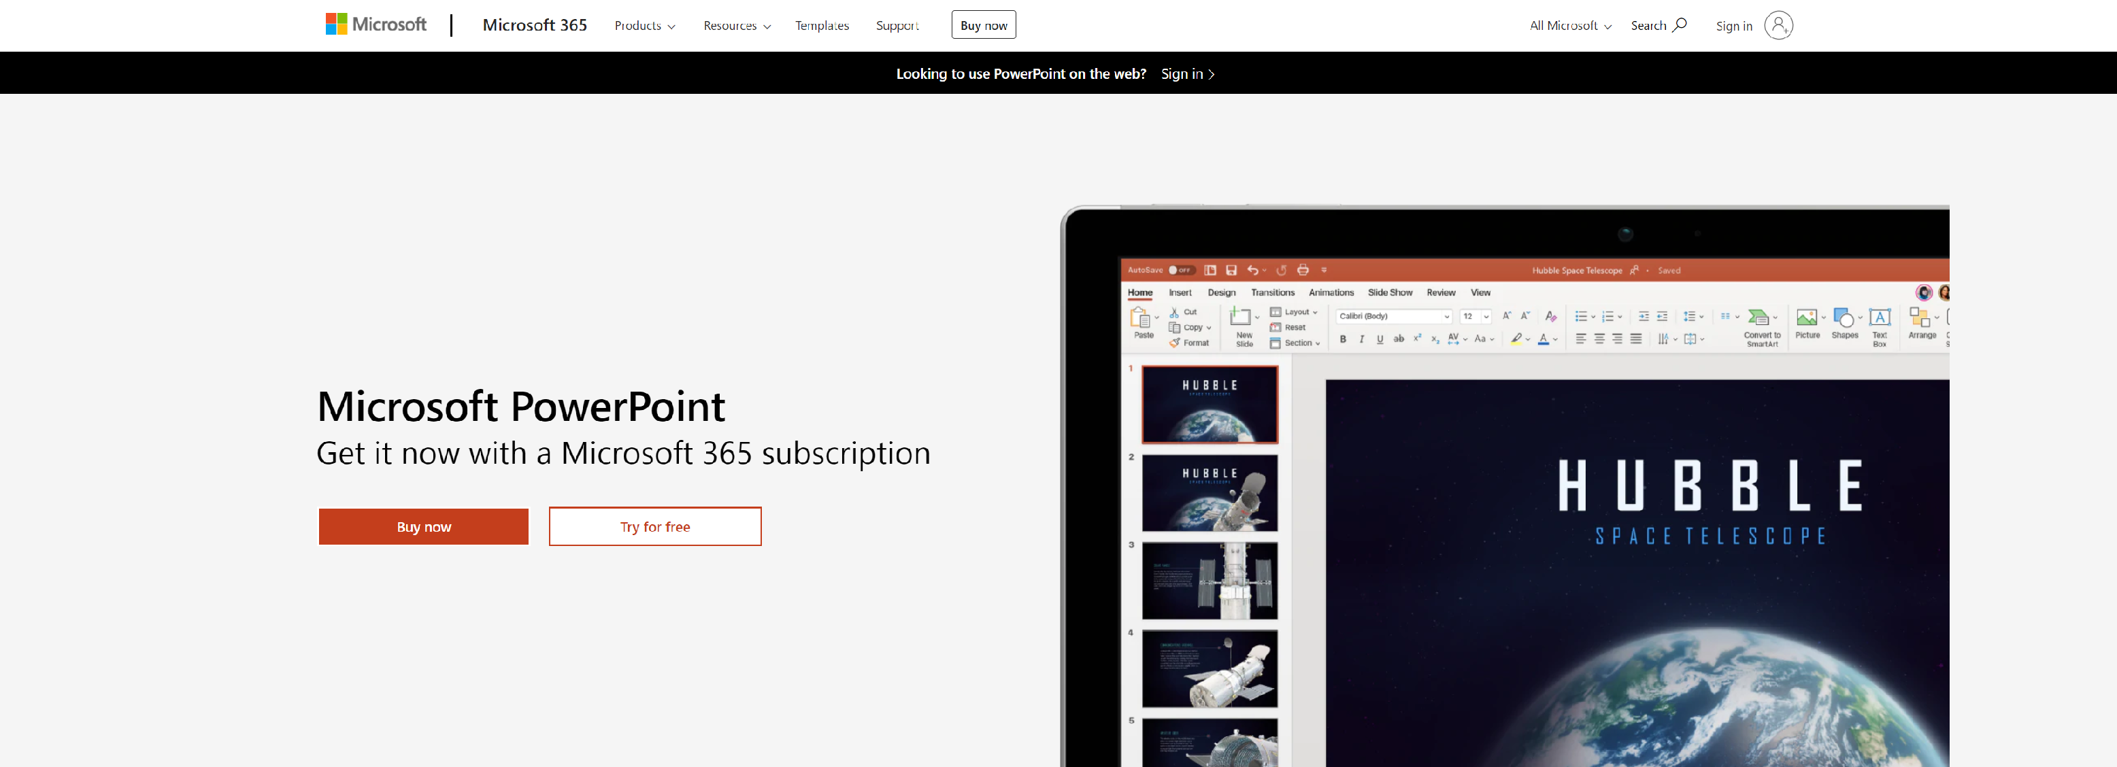Click the Shapes icon in ribbon
Screen dimensions: 2117x767
(x=1844, y=318)
